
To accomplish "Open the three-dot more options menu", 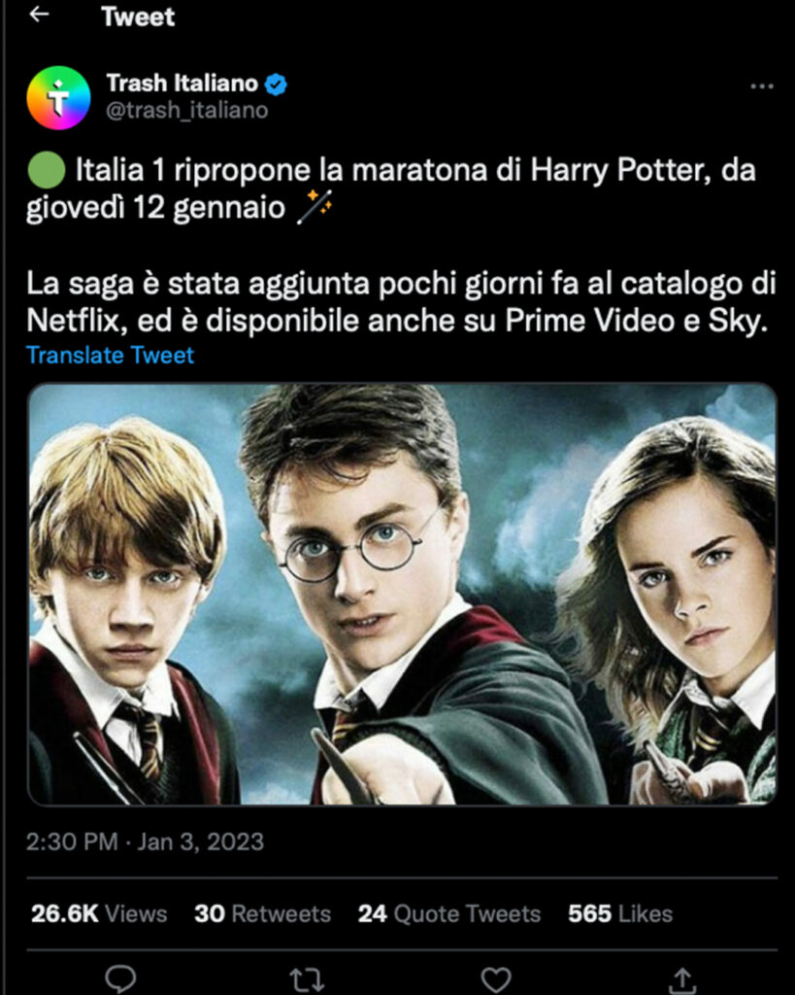I will coord(761,86).
